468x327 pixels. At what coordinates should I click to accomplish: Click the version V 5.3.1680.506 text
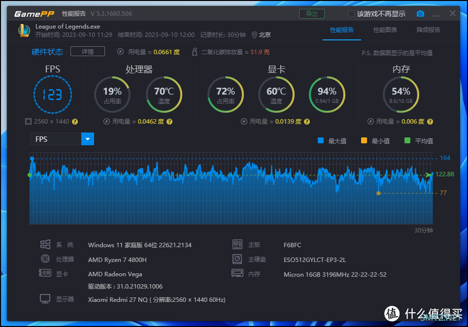(111, 14)
